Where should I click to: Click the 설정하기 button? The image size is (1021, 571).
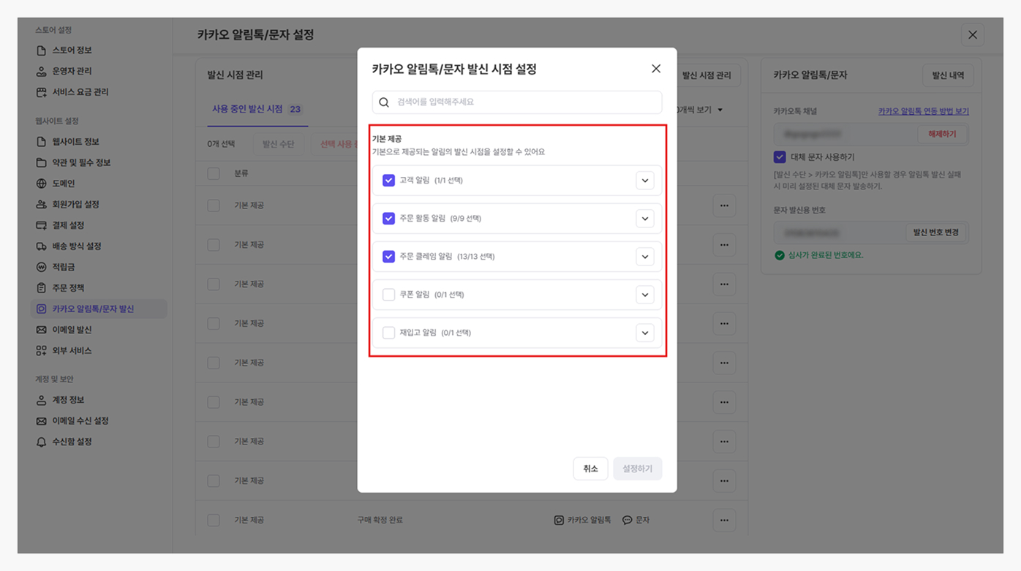[638, 469]
